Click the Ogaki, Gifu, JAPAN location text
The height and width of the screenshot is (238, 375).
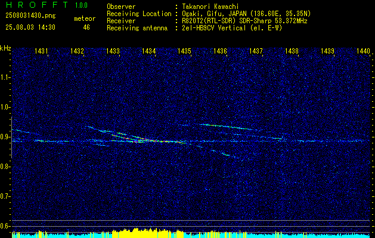246,14
